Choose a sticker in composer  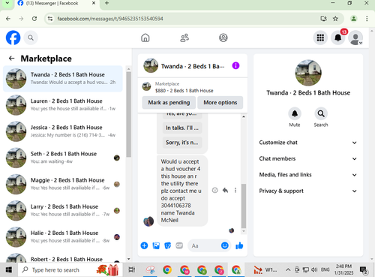pos(167,245)
